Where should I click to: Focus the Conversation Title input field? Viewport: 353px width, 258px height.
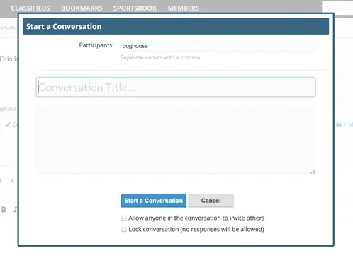[x=176, y=87]
